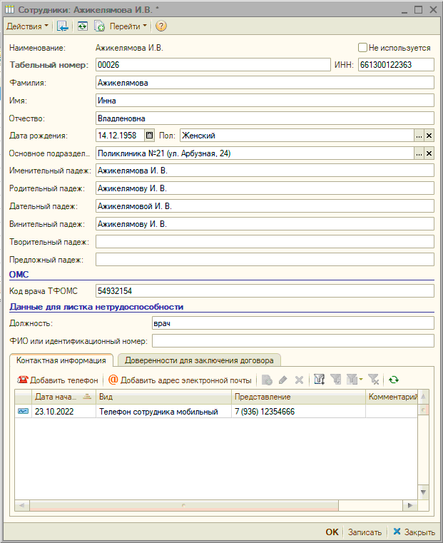Click the refresh icon in contact toolbar
This screenshot has width=443, height=543.
[394, 380]
